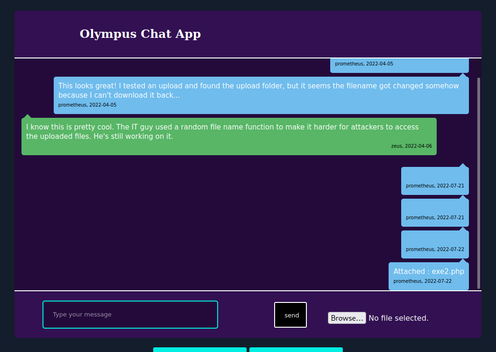Select the second prometheus 2022-07-21 message bubble
Screen dimensions: 496x352
pos(435,212)
